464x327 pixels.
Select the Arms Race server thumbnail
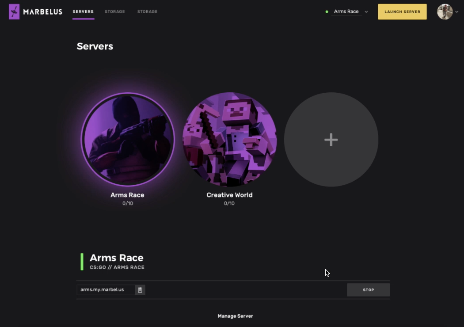128,139
